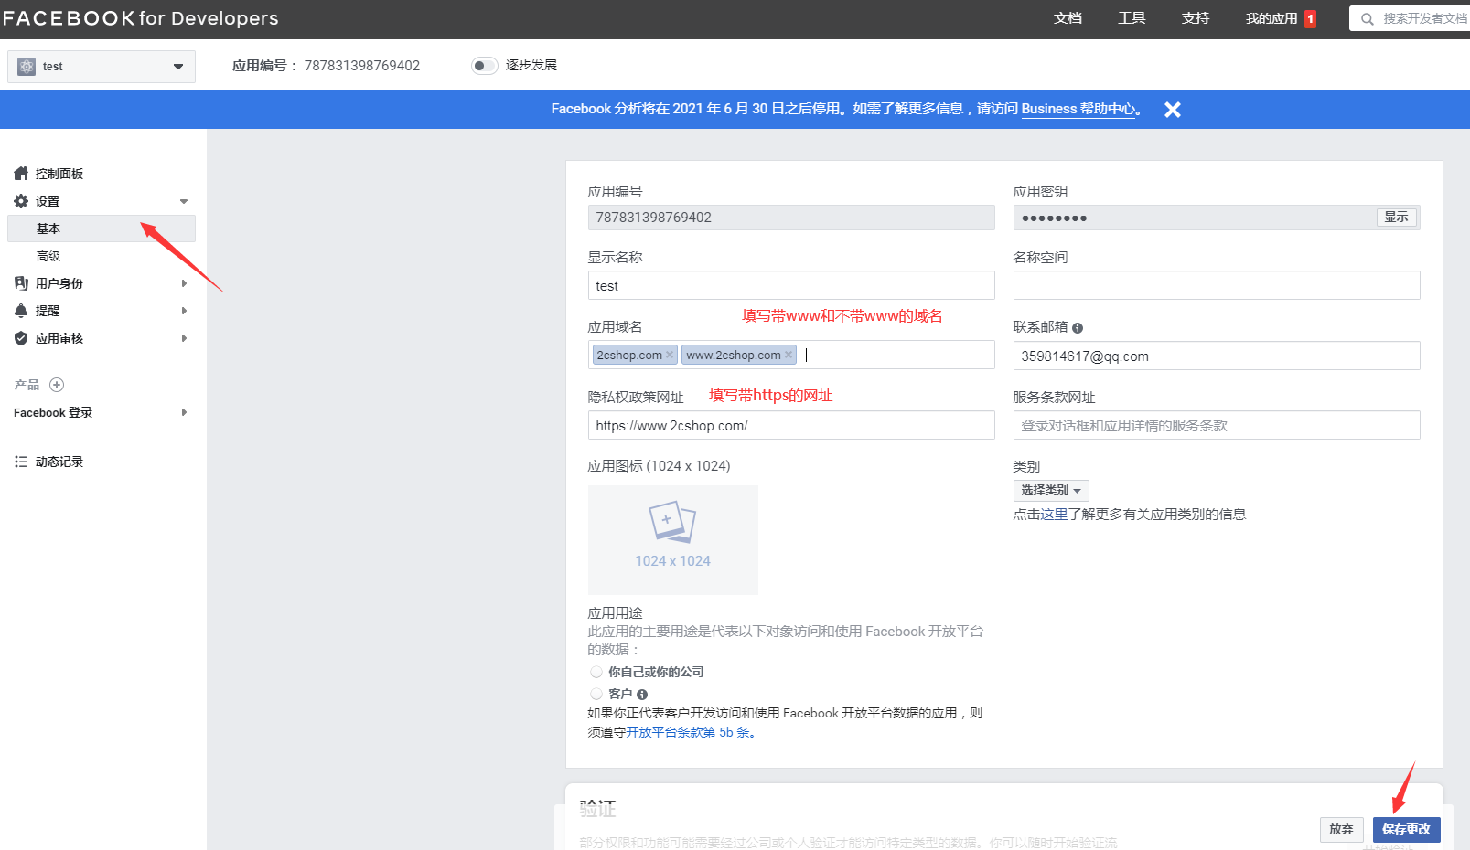The height and width of the screenshot is (850, 1470).
Task: Open the 文档 menu in header
Action: pos(1068,18)
